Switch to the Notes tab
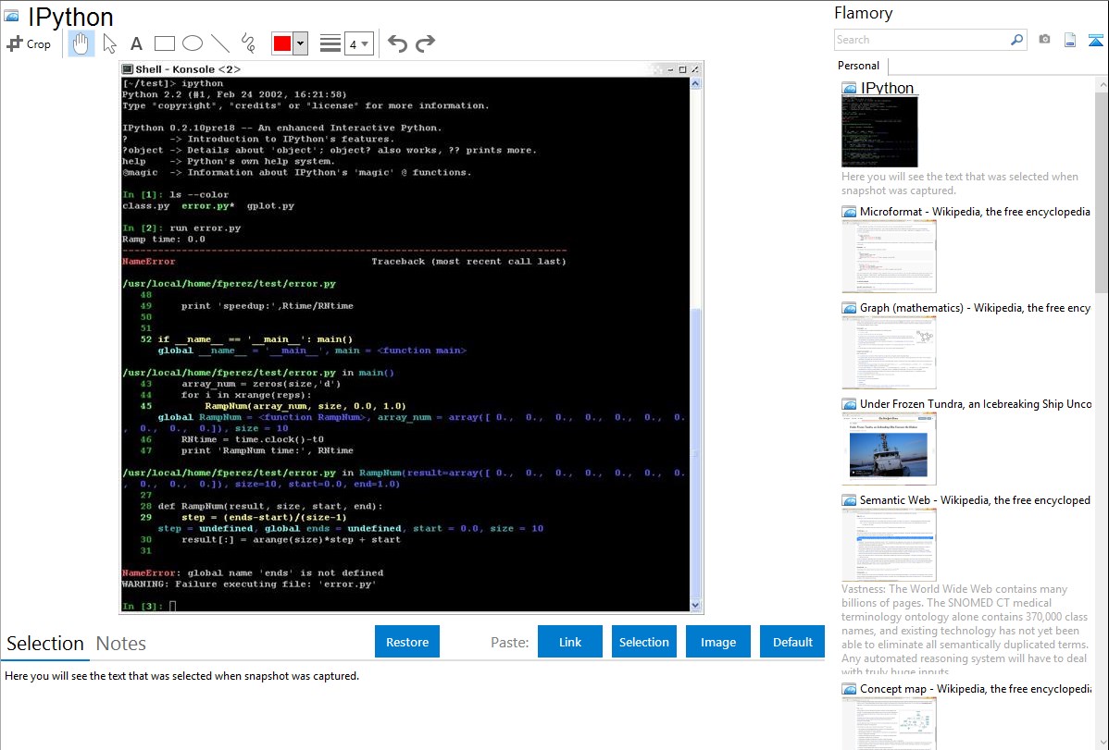 point(121,644)
